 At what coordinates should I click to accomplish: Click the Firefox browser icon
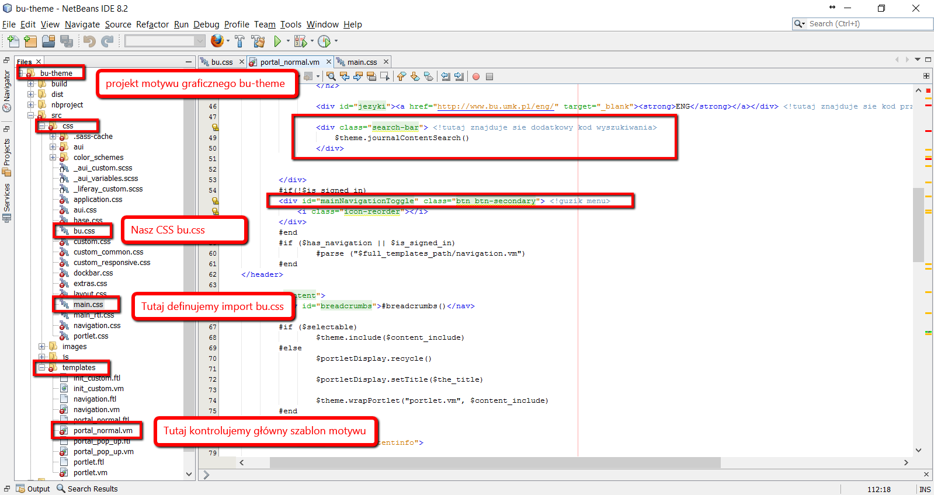(x=217, y=40)
